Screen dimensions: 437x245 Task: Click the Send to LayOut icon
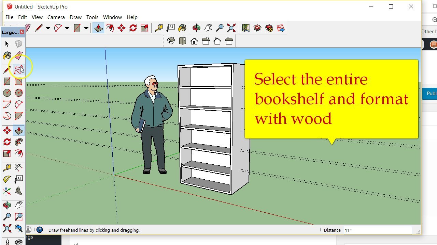(x=281, y=28)
